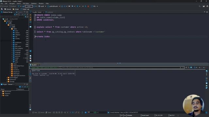Click the global search magnifier icon

(x=200, y=6)
